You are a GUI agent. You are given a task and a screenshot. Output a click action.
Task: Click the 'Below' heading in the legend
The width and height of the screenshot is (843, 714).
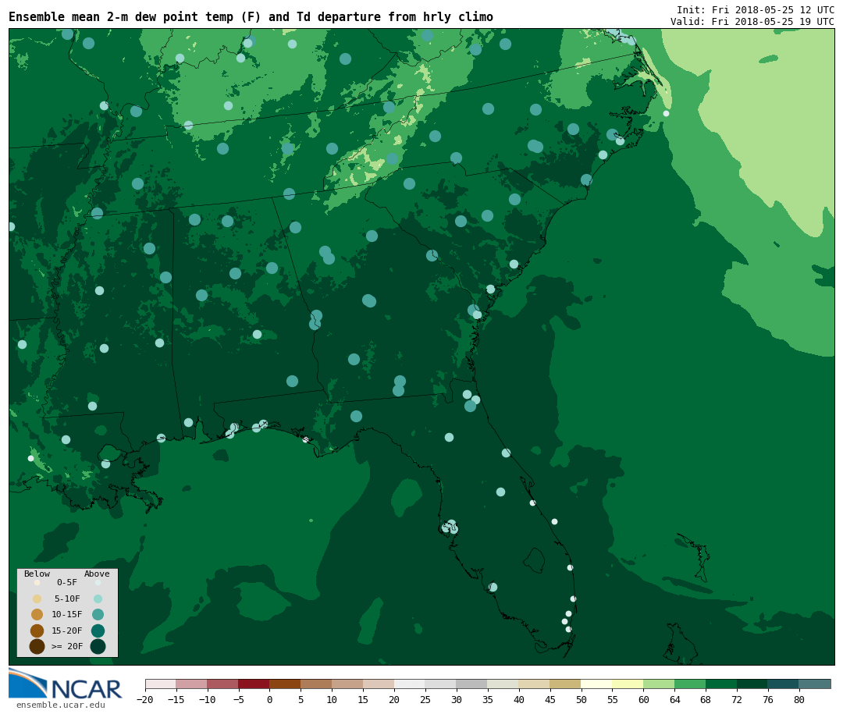coord(37,574)
